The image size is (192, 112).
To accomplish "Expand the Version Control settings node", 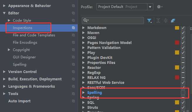I will tap(4, 72).
